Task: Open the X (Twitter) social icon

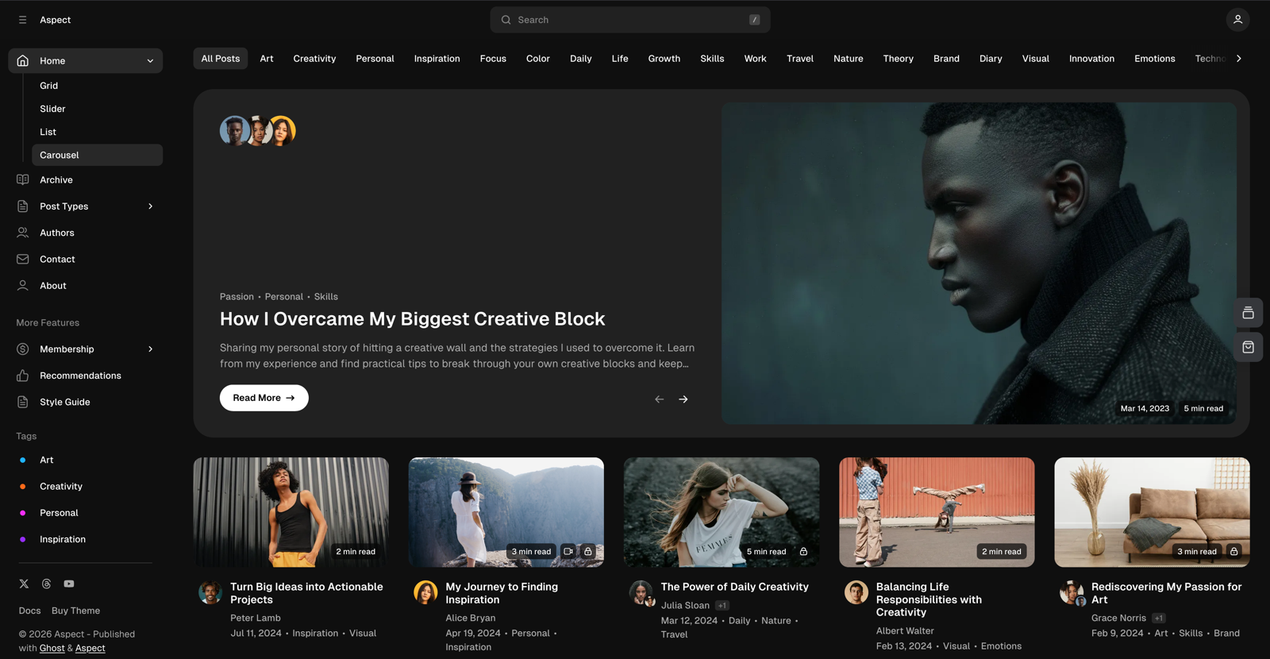Action: click(24, 584)
